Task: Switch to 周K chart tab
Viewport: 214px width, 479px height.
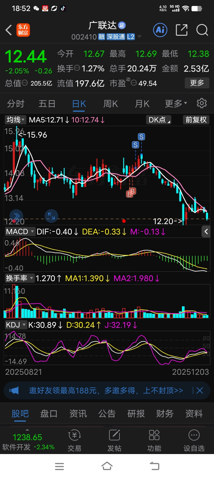Action: 111,103
